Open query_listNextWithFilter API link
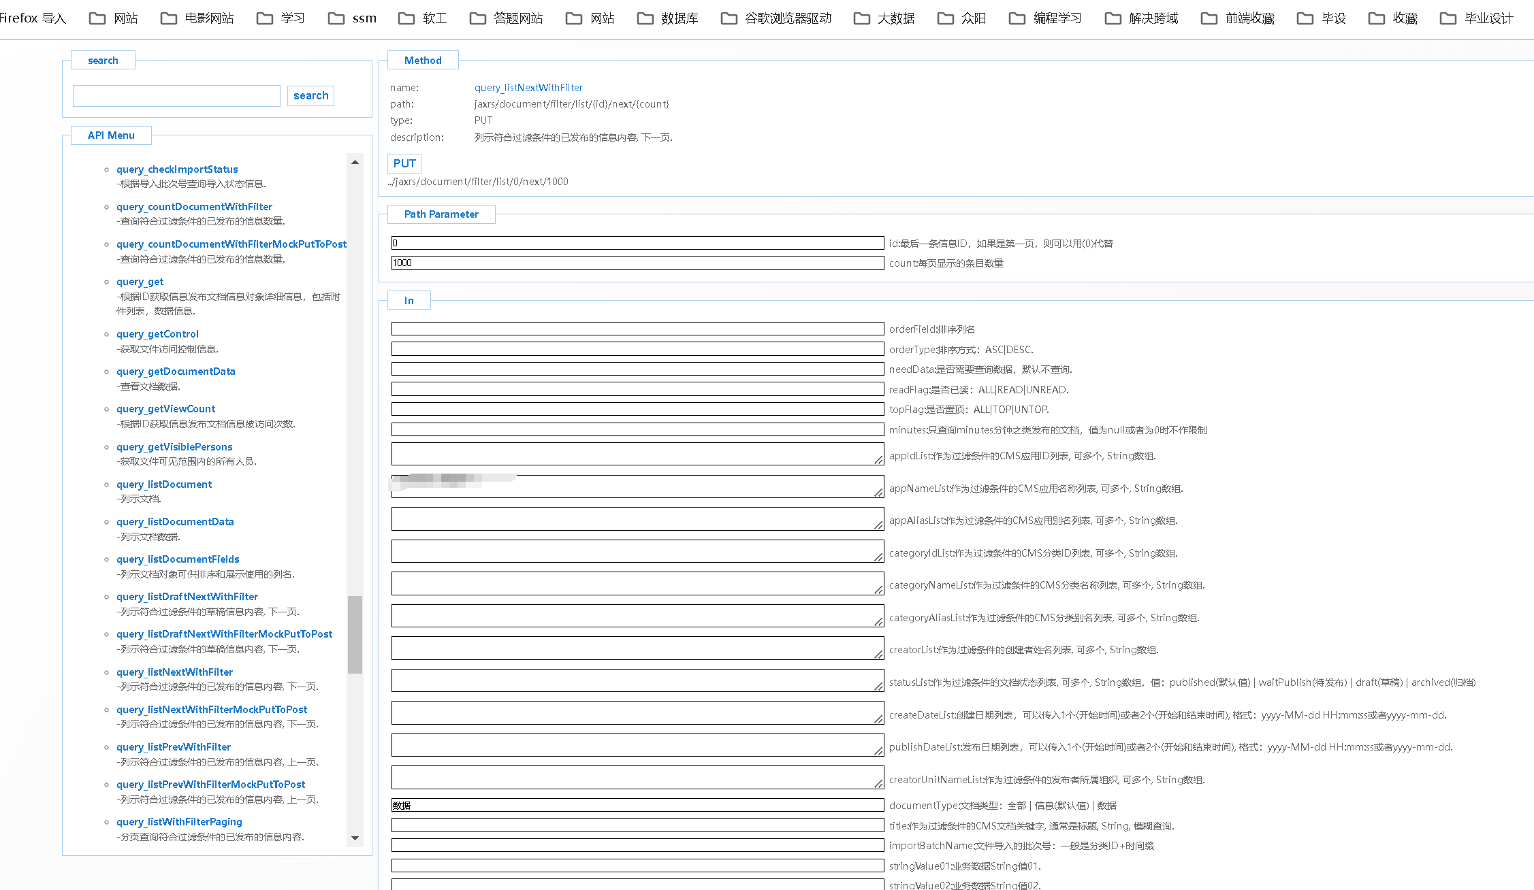Screen dimensions: 1534x890 click(174, 672)
